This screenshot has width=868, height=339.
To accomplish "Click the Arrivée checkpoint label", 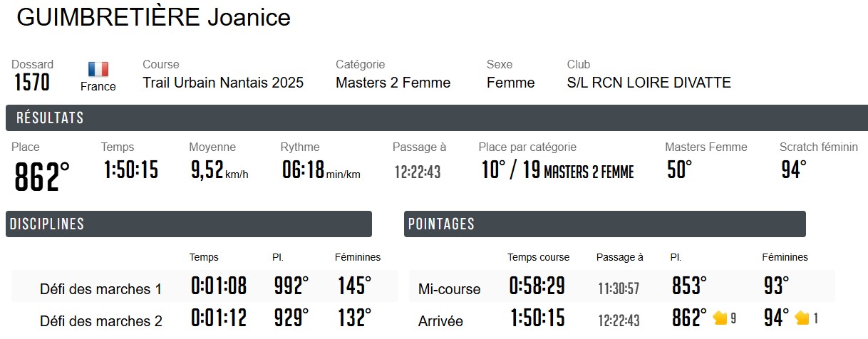I will 440,321.
